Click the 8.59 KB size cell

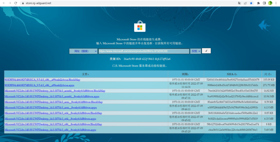[269, 102]
